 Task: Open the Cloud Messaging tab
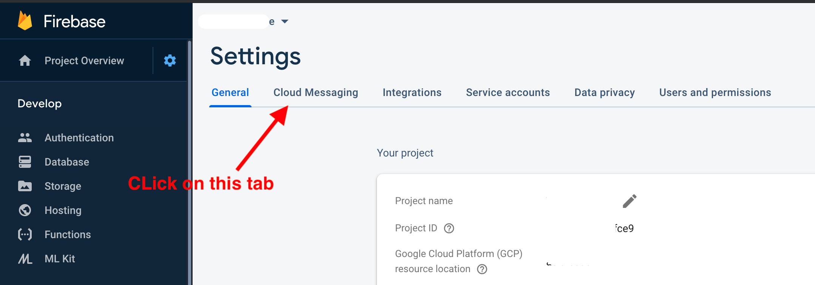pyautogui.click(x=316, y=93)
